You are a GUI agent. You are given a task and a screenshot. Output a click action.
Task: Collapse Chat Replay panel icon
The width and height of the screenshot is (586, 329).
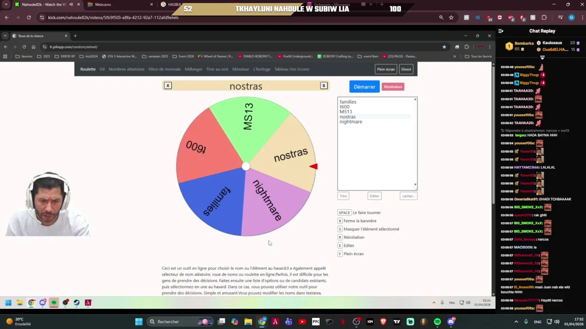pyautogui.click(x=501, y=31)
